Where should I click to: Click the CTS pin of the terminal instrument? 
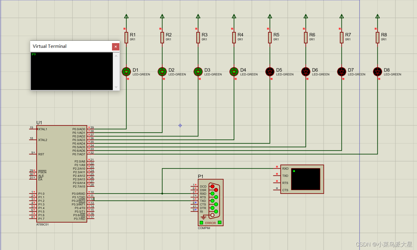pyautogui.click(x=285, y=190)
